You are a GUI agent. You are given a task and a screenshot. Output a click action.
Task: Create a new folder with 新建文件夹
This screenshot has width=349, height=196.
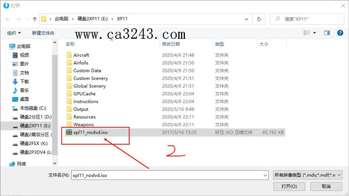point(43,33)
